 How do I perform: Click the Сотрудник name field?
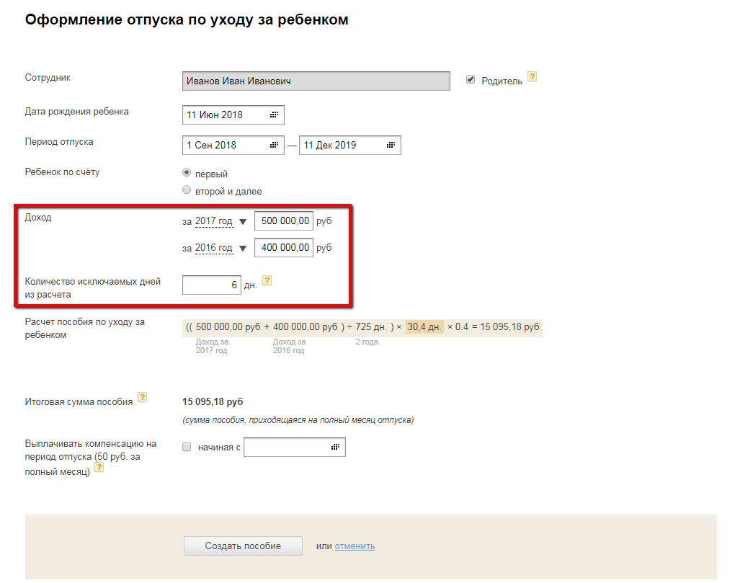click(x=316, y=81)
